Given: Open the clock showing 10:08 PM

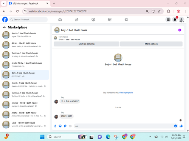Looking at the screenshot, I should 176,137.
